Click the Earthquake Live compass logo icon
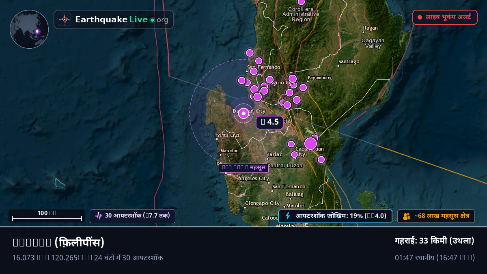This screenshot has height=274, width=487. point(64,19)
